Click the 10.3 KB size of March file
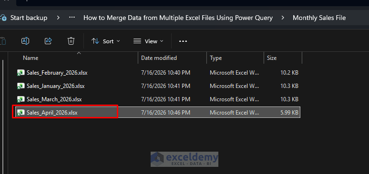This screenshot has width=369, height=174. (x=289, y=99)
